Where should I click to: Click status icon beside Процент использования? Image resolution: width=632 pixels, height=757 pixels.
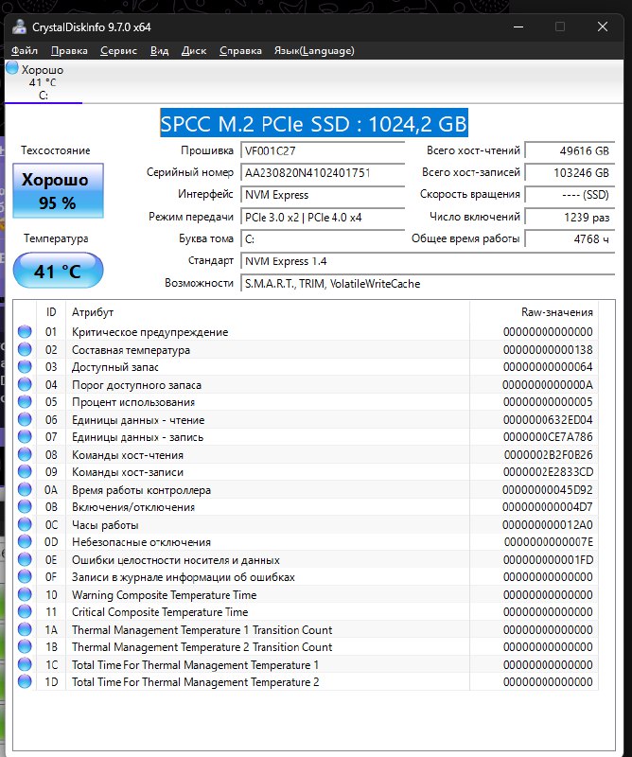pos(25,402)
